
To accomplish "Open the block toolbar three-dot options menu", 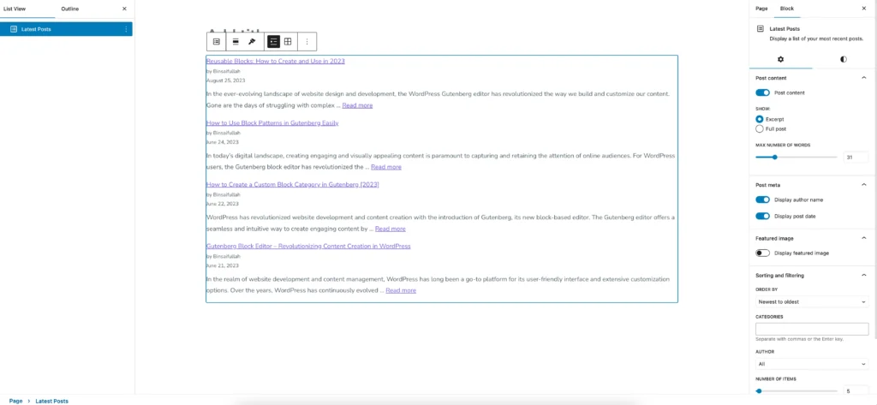I will click(307, 41).
